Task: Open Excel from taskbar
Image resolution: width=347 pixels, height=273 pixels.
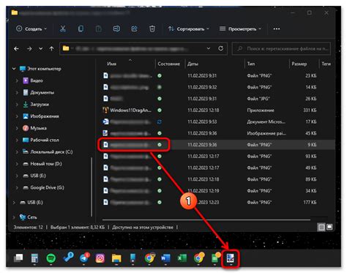Action: pos(182,258)
